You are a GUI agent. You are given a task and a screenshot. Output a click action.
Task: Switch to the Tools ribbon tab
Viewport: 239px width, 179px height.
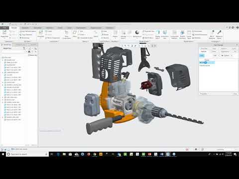point(60,28)
